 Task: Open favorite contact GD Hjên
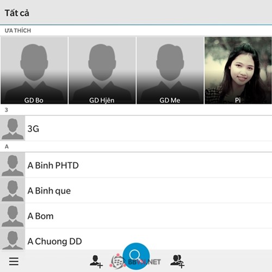click(x=102, y=70)
